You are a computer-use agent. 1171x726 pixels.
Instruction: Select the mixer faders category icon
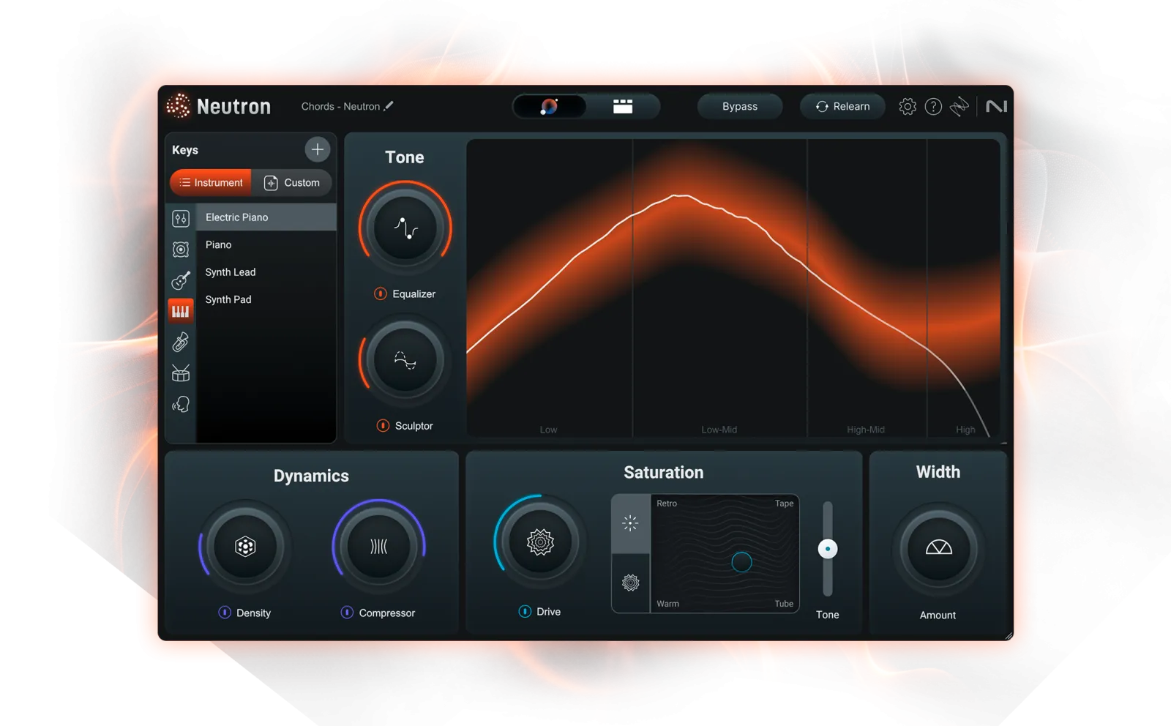click(x=181, y=218)
